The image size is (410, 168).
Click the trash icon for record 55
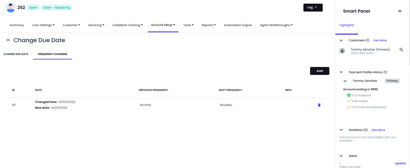tap(319, 105)
